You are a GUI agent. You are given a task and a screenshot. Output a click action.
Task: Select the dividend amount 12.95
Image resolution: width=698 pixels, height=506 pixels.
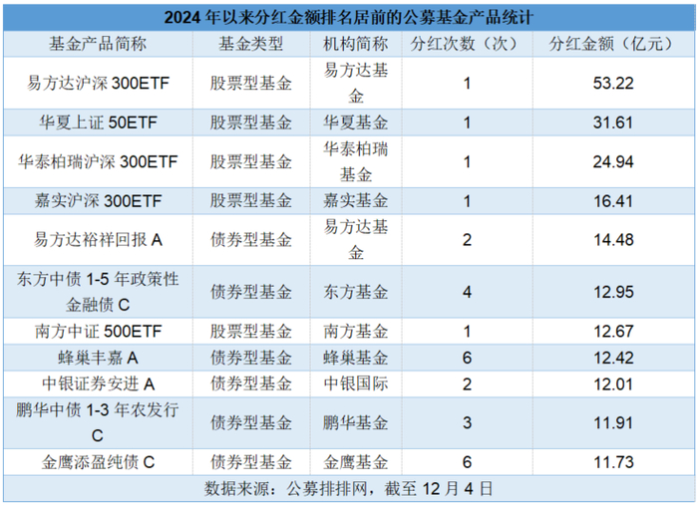click(x=613, y=292)
